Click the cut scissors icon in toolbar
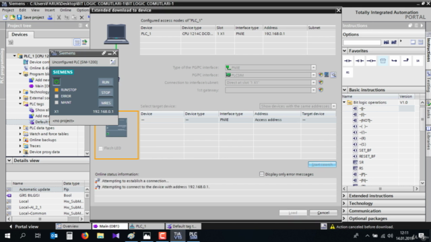This screenshot has width=431, height=242. (59, 17)
